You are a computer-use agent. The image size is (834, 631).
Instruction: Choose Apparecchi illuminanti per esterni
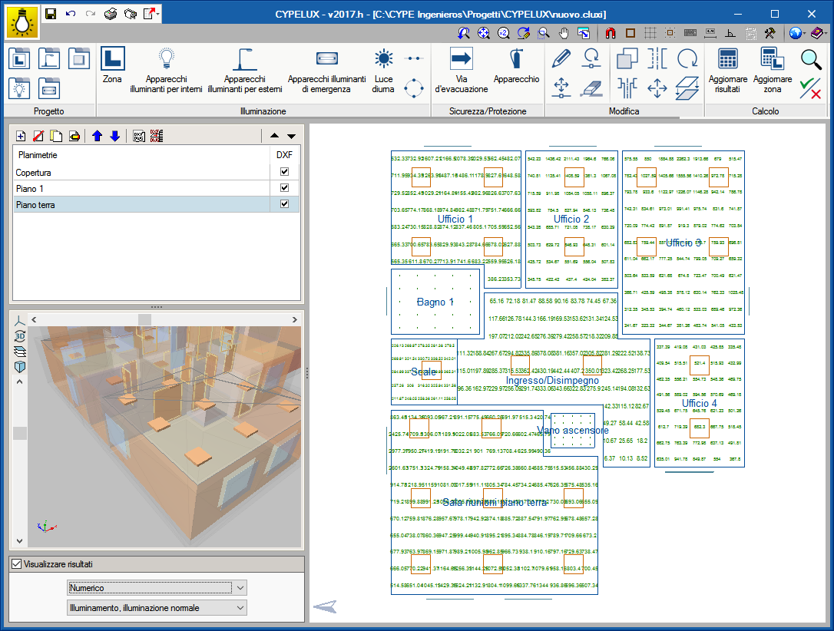click(245, 70)
